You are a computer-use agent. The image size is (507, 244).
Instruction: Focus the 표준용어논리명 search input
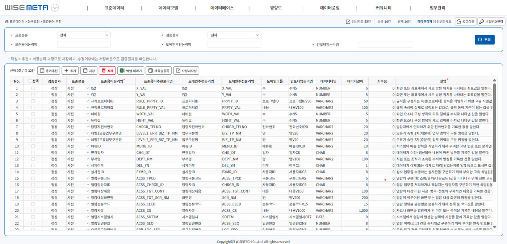pyautogui.click(x=84, y=44)
